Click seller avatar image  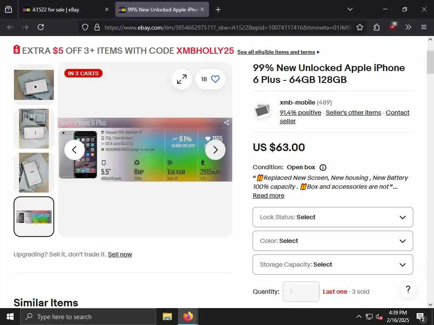(262, 111)
